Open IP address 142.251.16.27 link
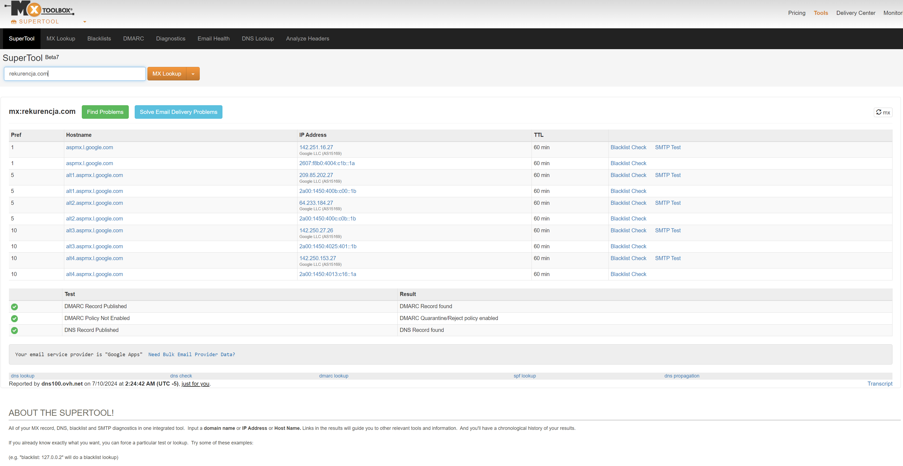This screenshot has width=903, height=466. 316,148
